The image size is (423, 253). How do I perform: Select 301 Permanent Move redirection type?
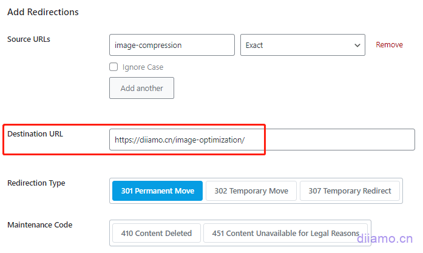[158, 191]
